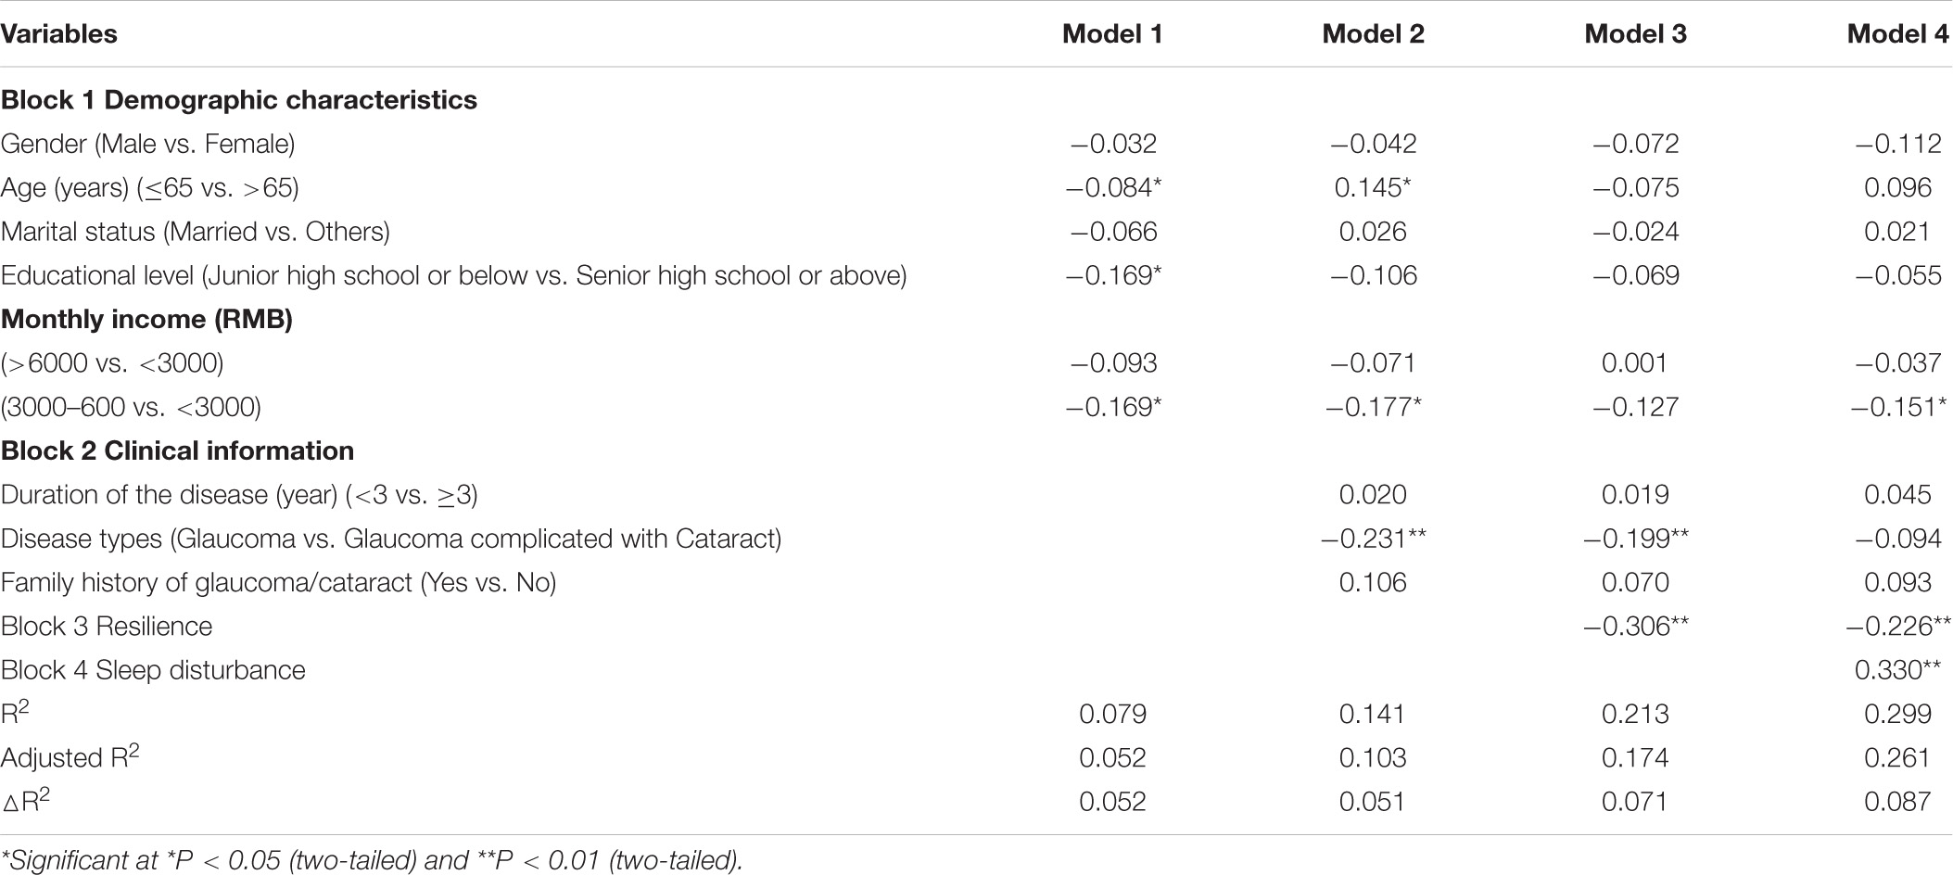Click Sleep disturbance value 0.330**
The height and width of the screenshot is (875, 1953).
tap(1897, 670)
